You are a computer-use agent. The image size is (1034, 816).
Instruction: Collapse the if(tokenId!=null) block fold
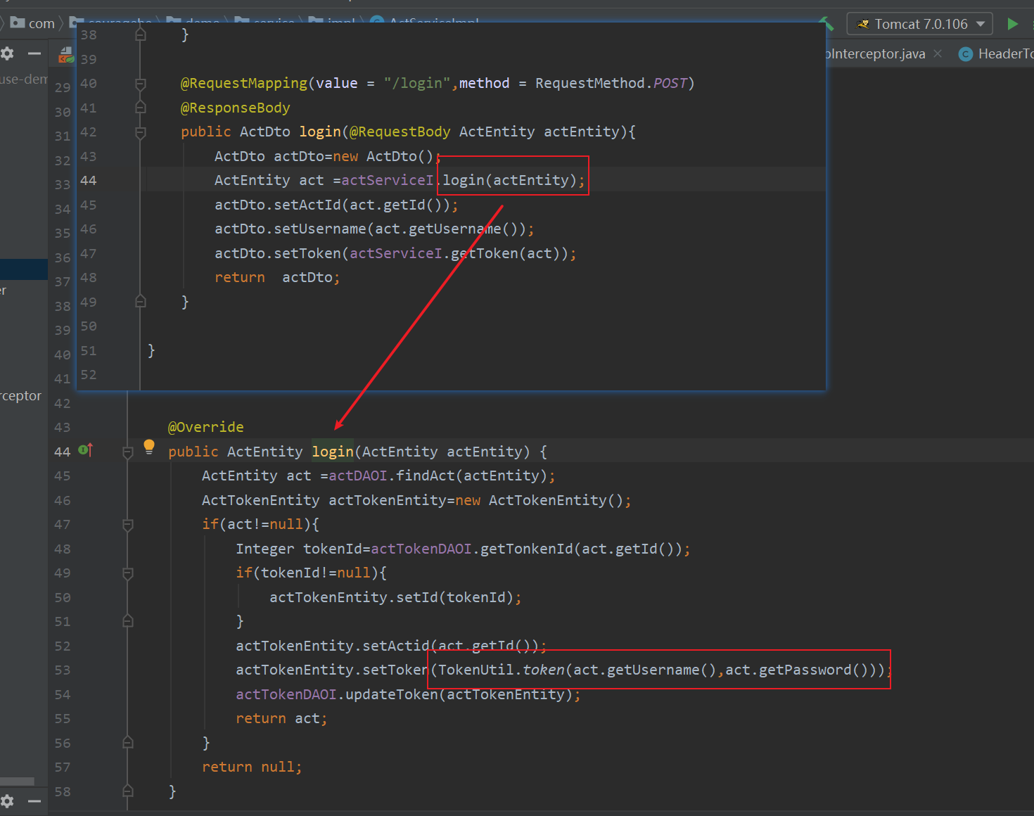click(x=128, y=573)
